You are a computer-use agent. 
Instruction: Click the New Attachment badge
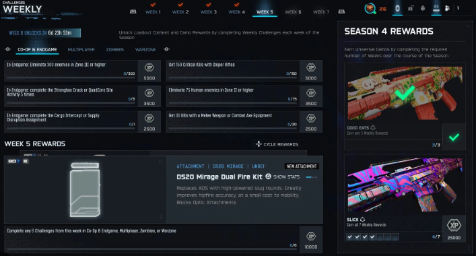[302, 166]
